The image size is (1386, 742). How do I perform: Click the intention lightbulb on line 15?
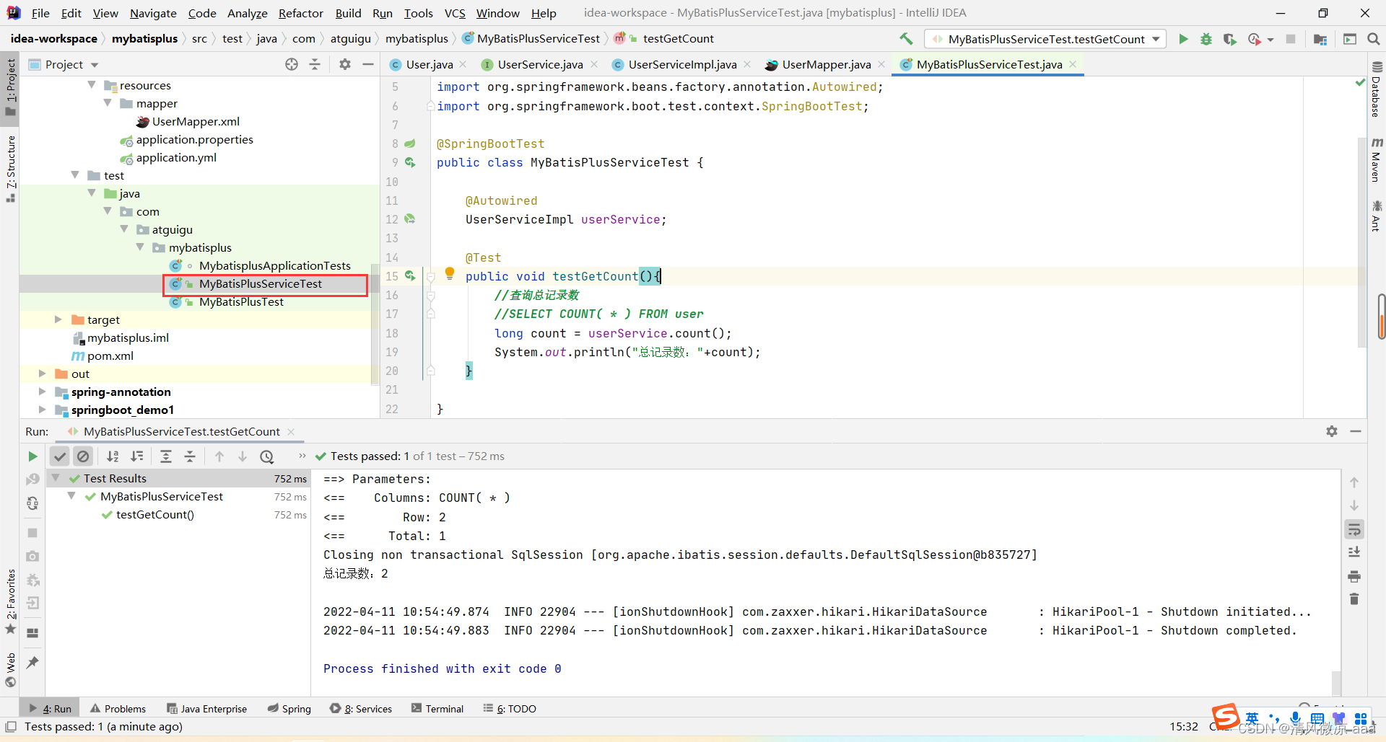click(450, 273)
